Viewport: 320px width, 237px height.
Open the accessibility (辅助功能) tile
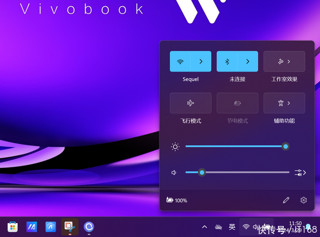[x=284, y=103]
